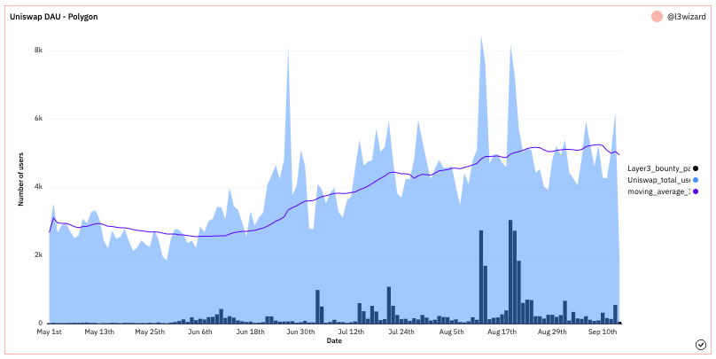Click the tall dark bar before Aug 17th
This screenshot has width=716, height=359.
tap(481, 277)
